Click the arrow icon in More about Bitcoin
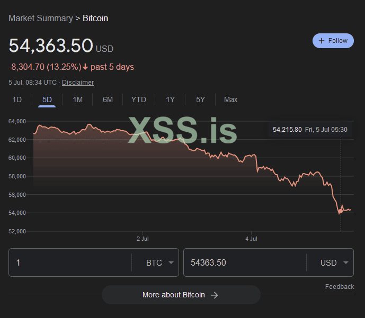This screenshot has width=365, height=318. 215,295
